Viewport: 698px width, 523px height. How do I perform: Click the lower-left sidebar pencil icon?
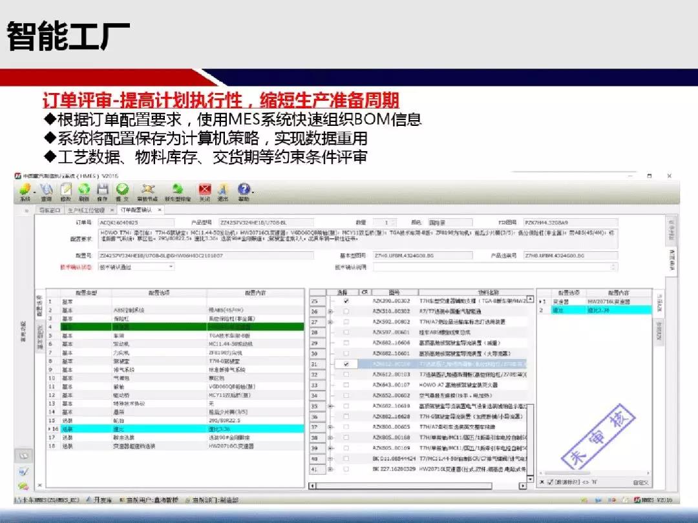pos(24,471)
